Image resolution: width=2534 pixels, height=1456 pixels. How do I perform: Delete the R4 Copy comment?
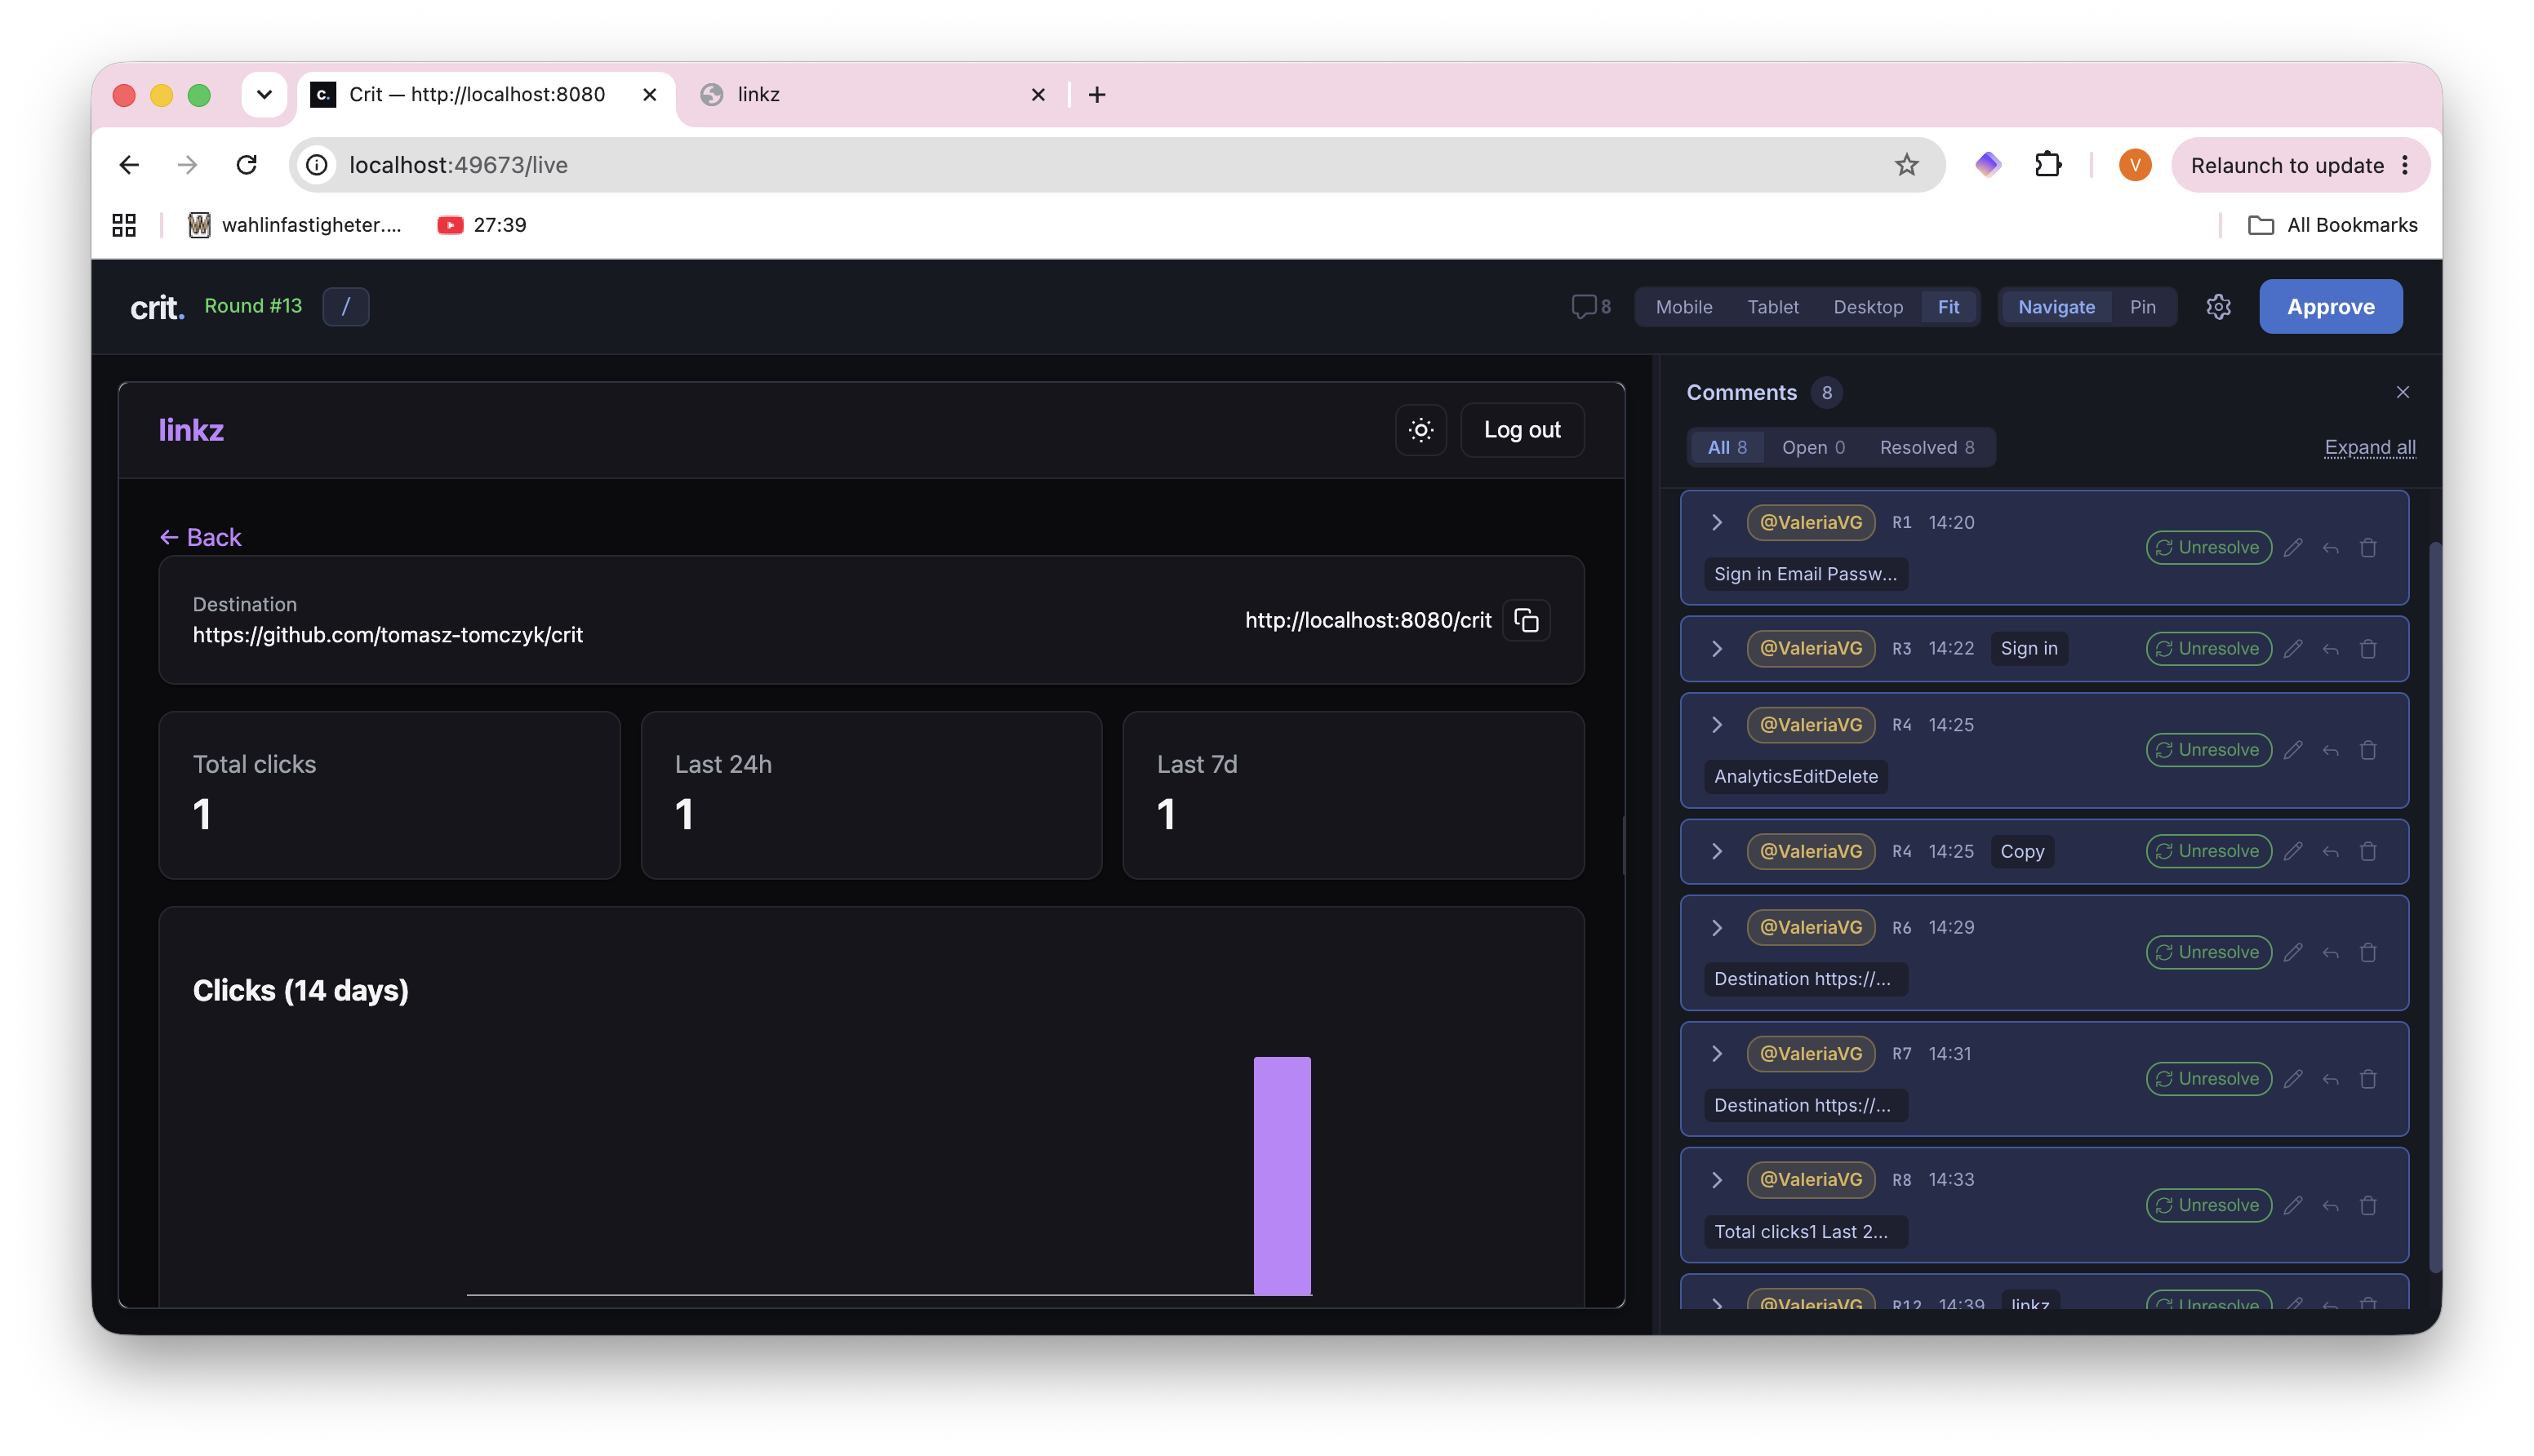point(2368,851)
